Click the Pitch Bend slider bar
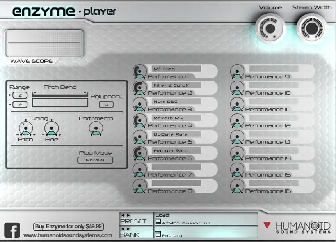The image size is (336, 242). (60, 102)
